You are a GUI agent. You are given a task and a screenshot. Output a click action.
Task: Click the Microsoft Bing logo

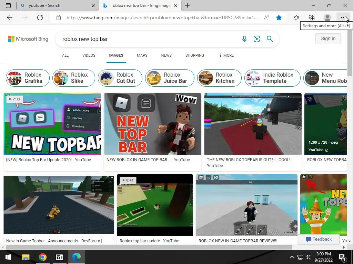tap(28, 39)
